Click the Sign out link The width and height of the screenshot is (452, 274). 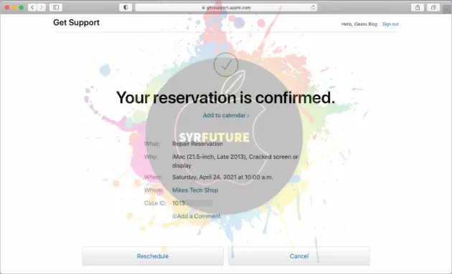coord(390,24)
